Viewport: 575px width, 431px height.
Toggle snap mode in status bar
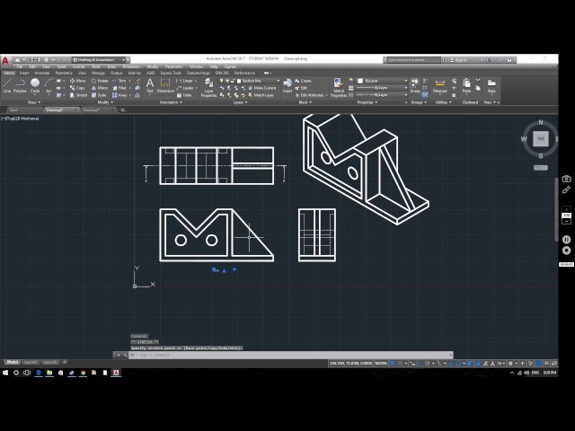tap(400, 363)
